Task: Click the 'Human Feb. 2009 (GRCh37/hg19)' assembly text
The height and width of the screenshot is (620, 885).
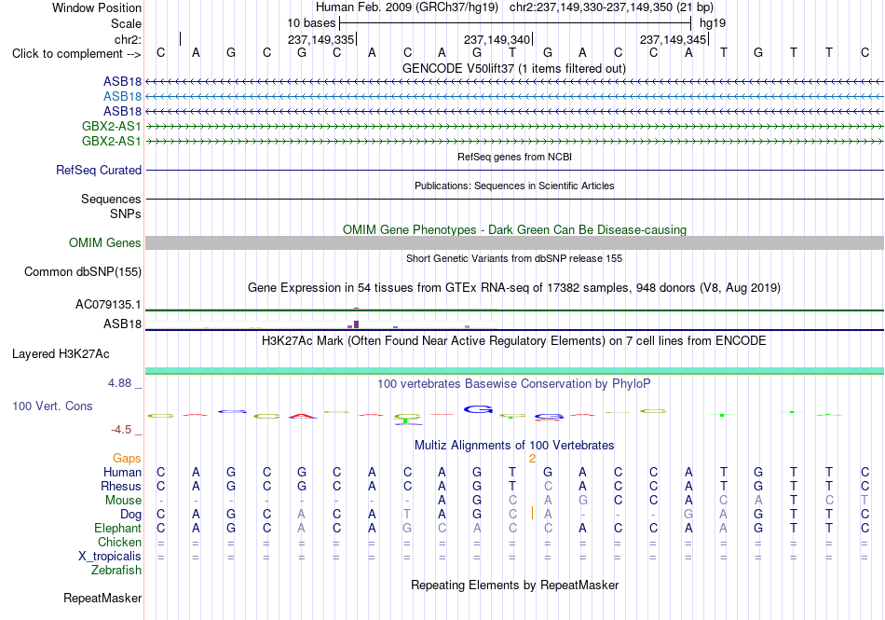Action: (x=407, y=7)
